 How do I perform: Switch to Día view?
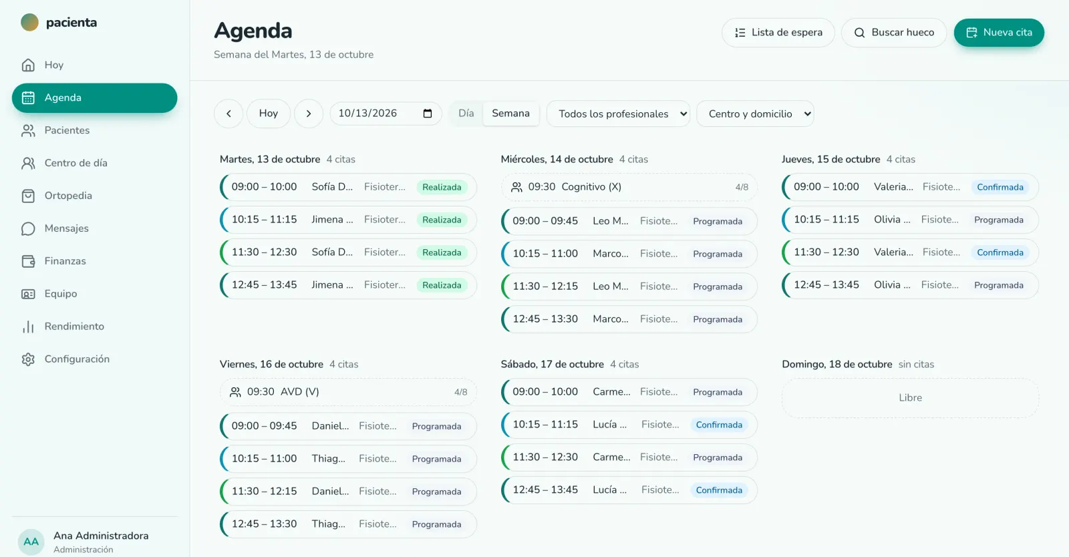(466, 114)
